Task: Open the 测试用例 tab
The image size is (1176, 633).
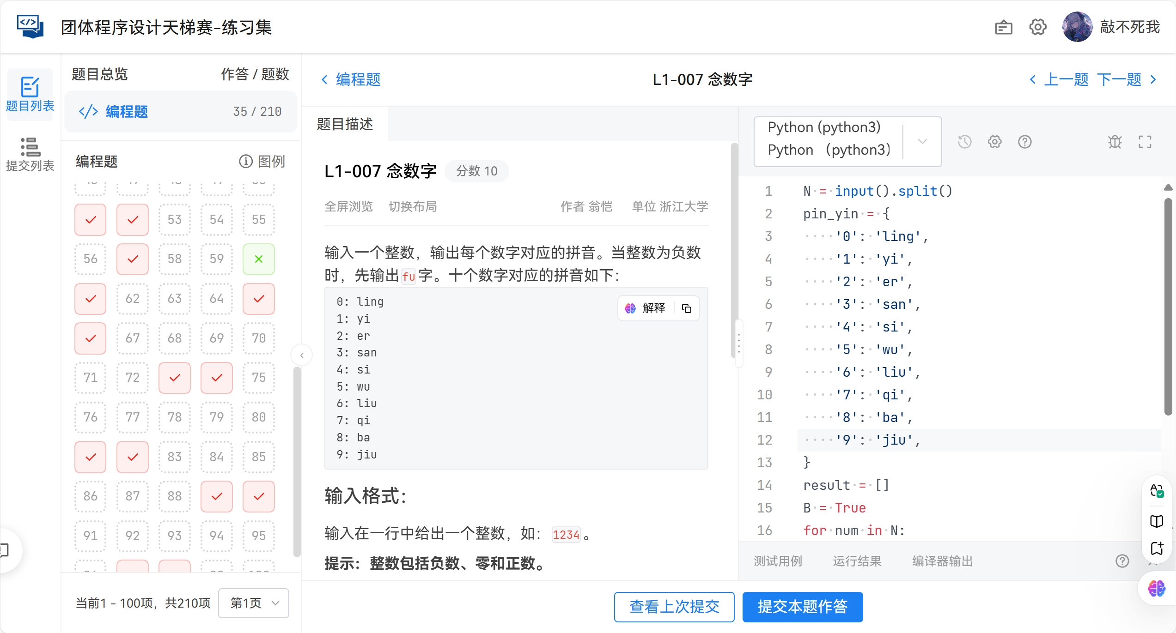Action: [x=778, y=561]
